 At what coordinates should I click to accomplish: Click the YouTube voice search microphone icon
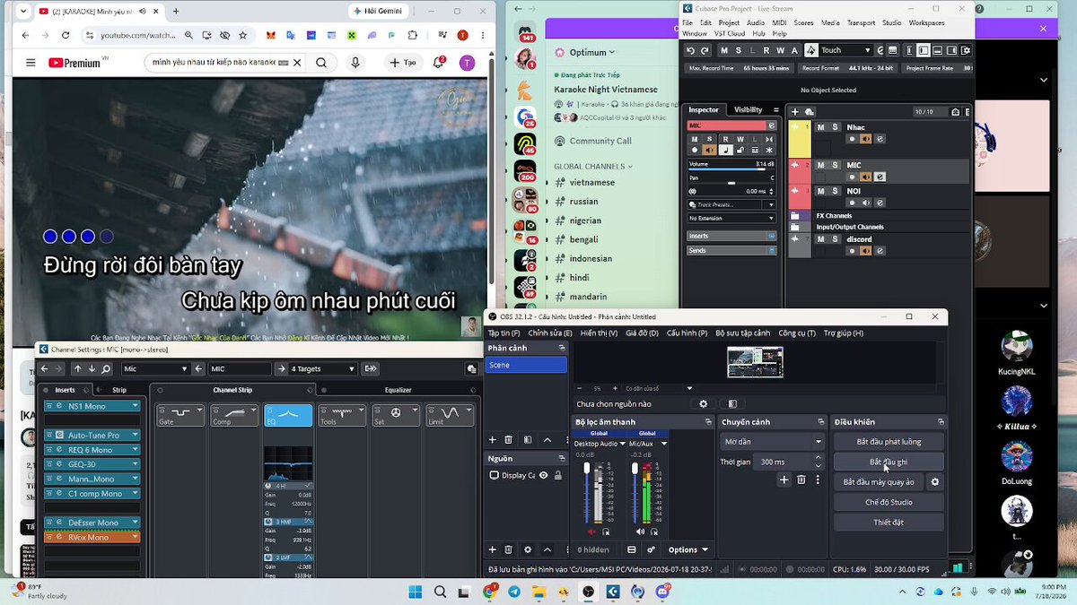pos(356,63)
